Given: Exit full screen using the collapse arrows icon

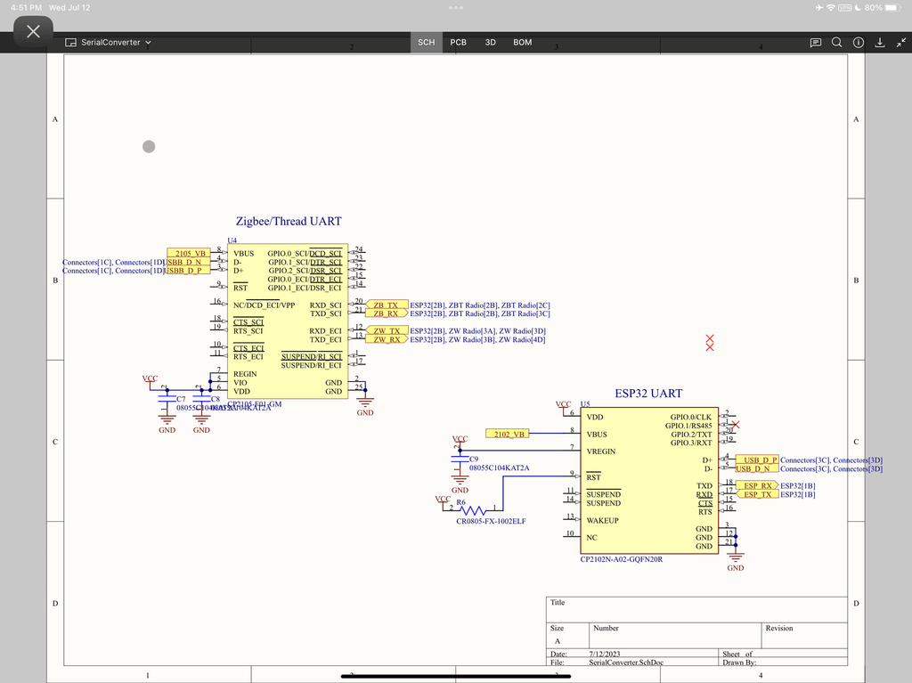Looking at the screenshot, I should [x=901, y=43].
